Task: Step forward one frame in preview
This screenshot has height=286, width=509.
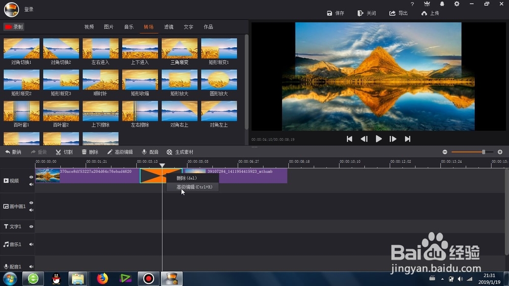Action: click(393, 139)
